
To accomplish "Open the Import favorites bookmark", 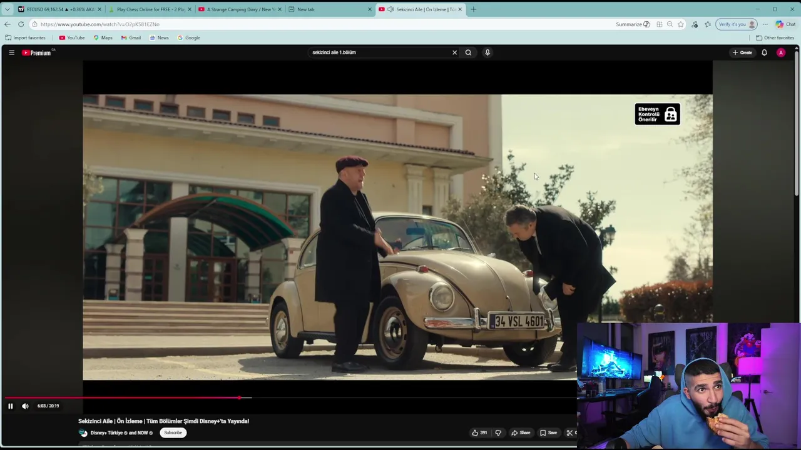I will pyautogui.click(x=26, y=37).
